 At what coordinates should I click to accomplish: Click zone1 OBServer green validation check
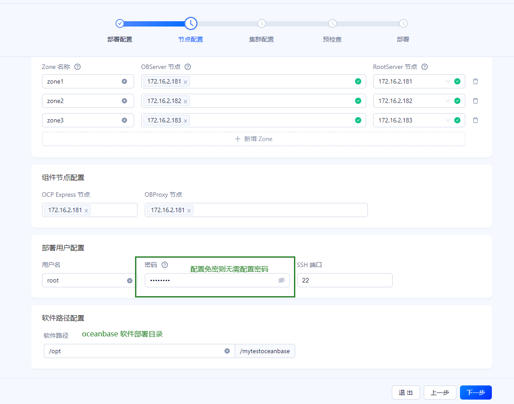tap(358, 81)
